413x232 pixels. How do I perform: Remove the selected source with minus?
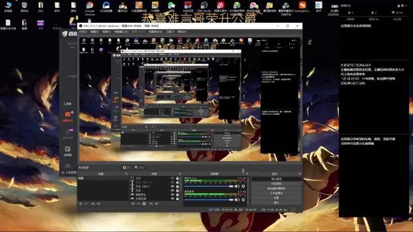[138, 204]
